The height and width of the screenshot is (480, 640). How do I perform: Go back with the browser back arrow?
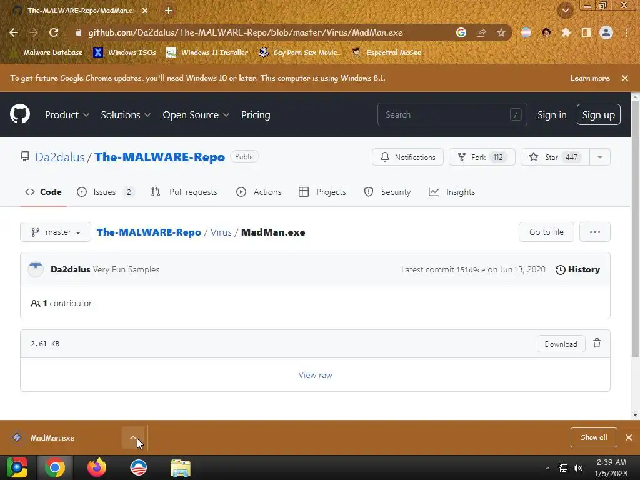click(x=14, y=32)
